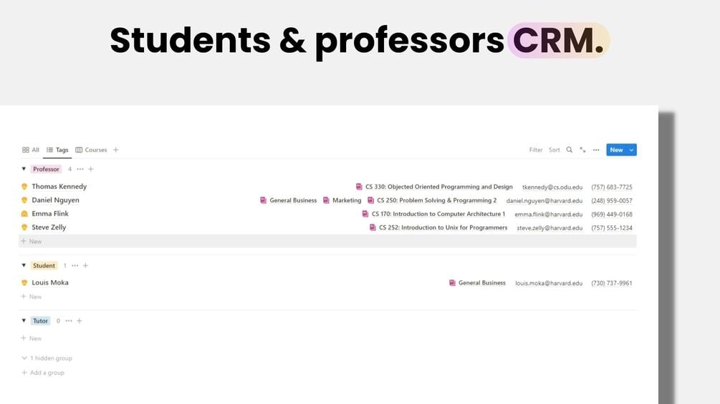The width and height of the screenshot is (720, 404).
Task: Click plus icon beside Professor group
Action: tap(91, 169)
